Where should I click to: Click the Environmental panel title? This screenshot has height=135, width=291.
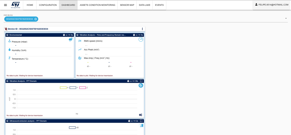15,35
